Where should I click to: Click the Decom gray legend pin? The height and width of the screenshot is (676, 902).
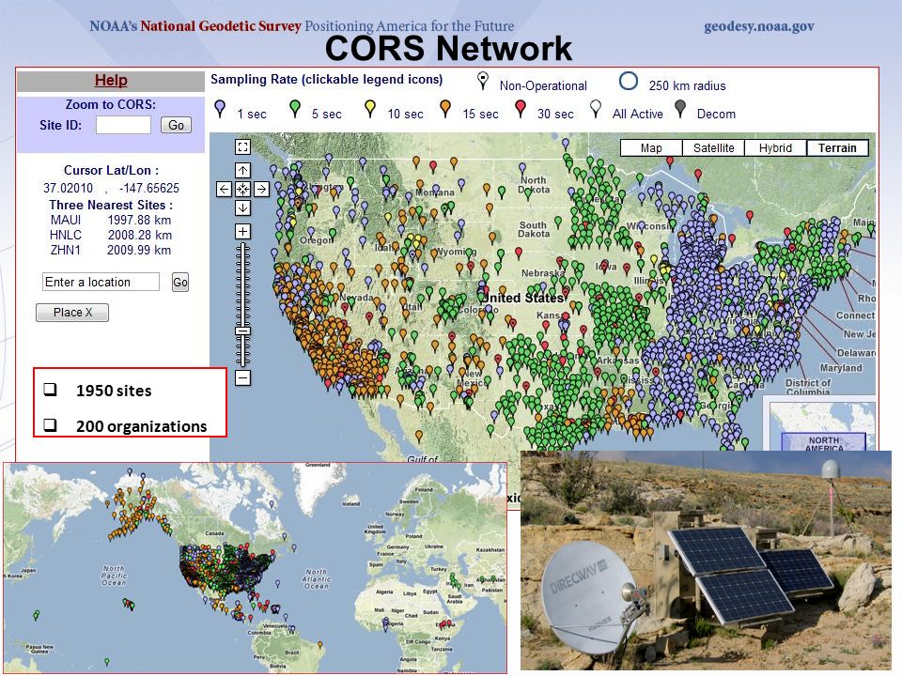point(680,109)
